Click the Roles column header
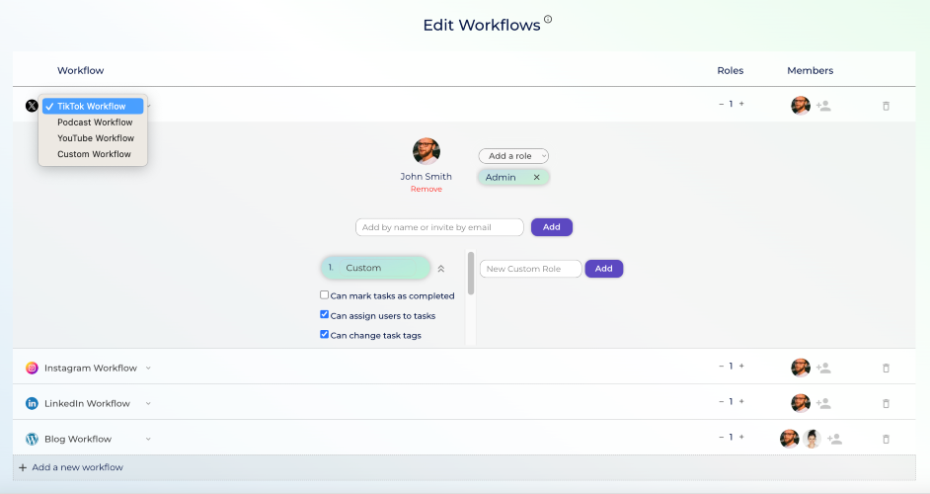This screenshot has width=930, height=494. click(731, 71)
